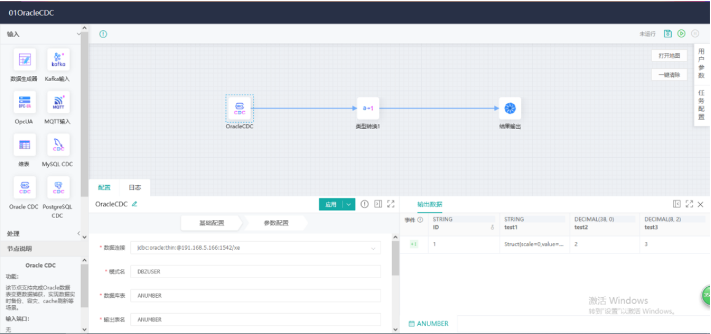The height and width of the screenshot is (334, 711).
Task: Click the 结果输出 node on canvas
Action: [510, 108]
